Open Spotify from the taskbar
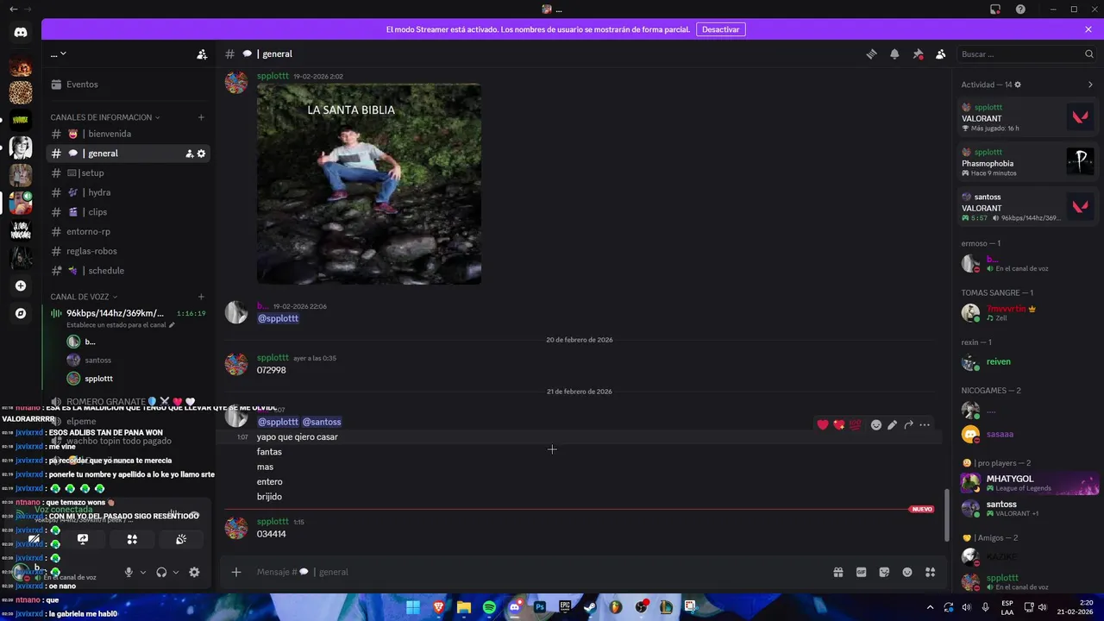 click(x=489, y=607)
